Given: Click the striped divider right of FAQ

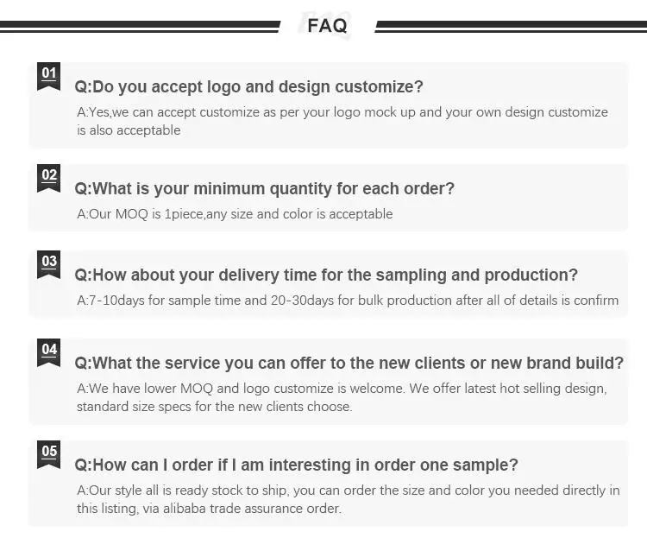Looking at the screenshot, I should point(511,27).
